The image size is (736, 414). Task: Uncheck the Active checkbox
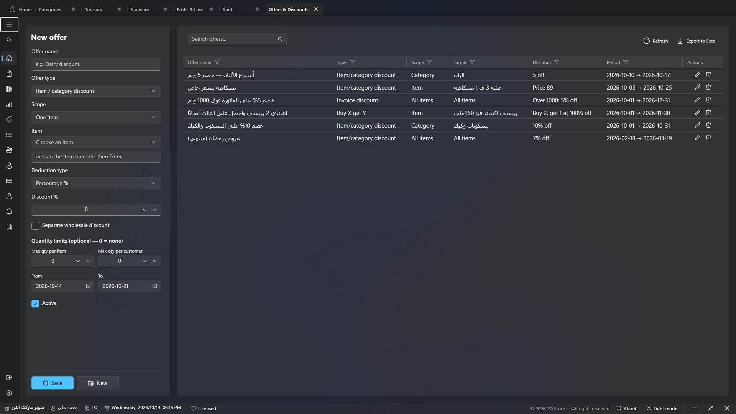coord(35,304)
